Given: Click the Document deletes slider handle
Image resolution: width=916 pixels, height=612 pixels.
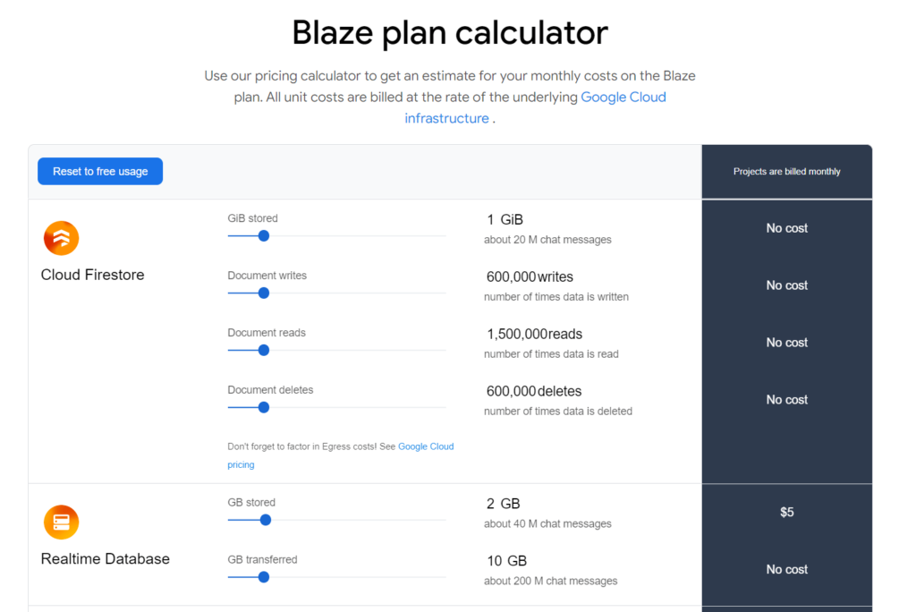Looking at the screenshot, I should pos(263,408).
